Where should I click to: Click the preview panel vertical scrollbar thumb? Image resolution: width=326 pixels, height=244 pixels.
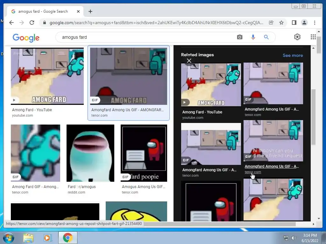tap(313, 117)
